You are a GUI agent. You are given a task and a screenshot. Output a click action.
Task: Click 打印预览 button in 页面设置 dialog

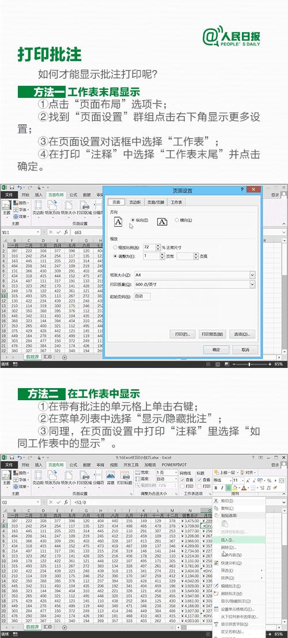213,335
